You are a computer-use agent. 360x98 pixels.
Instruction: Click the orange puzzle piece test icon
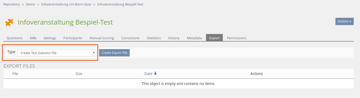9,22
